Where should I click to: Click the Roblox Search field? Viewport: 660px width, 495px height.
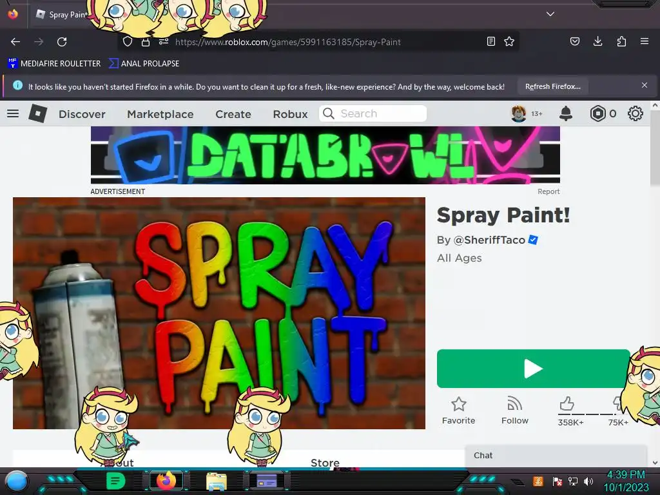coord(373,113)
